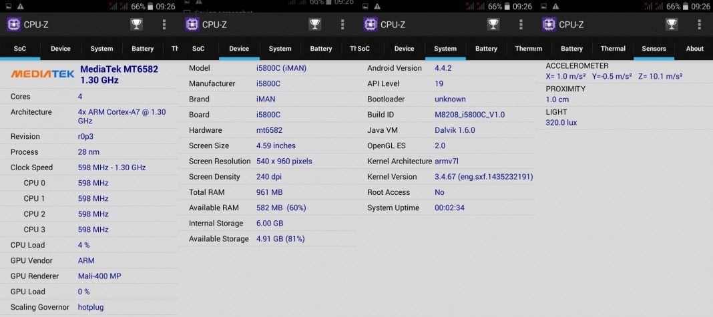
Task: Open the Battery tab on the Sensors screen
Action: (571, 49)
